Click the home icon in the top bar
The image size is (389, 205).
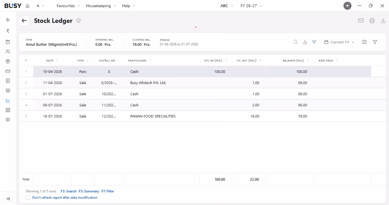click(x=27, y=6)
